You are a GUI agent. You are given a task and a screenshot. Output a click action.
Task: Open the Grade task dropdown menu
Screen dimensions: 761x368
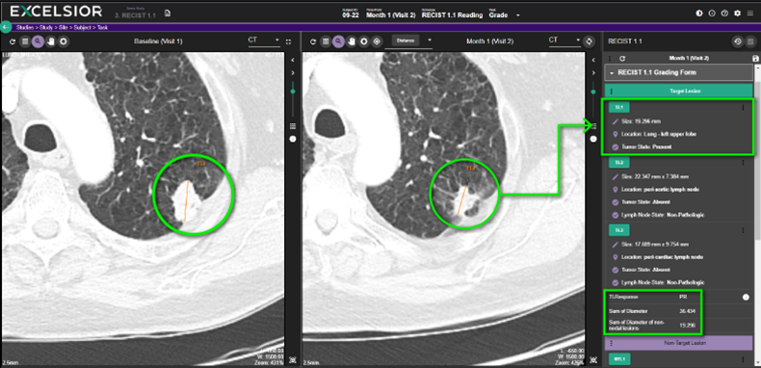518,15
